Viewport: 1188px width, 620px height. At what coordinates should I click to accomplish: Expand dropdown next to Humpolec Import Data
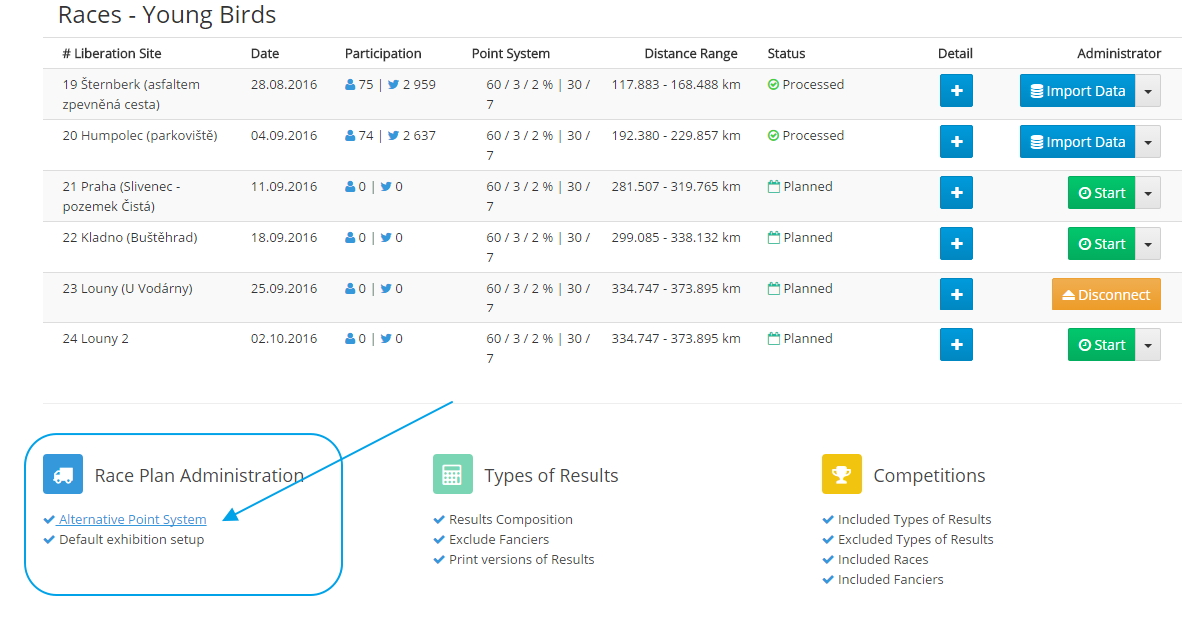point(1148,142)
